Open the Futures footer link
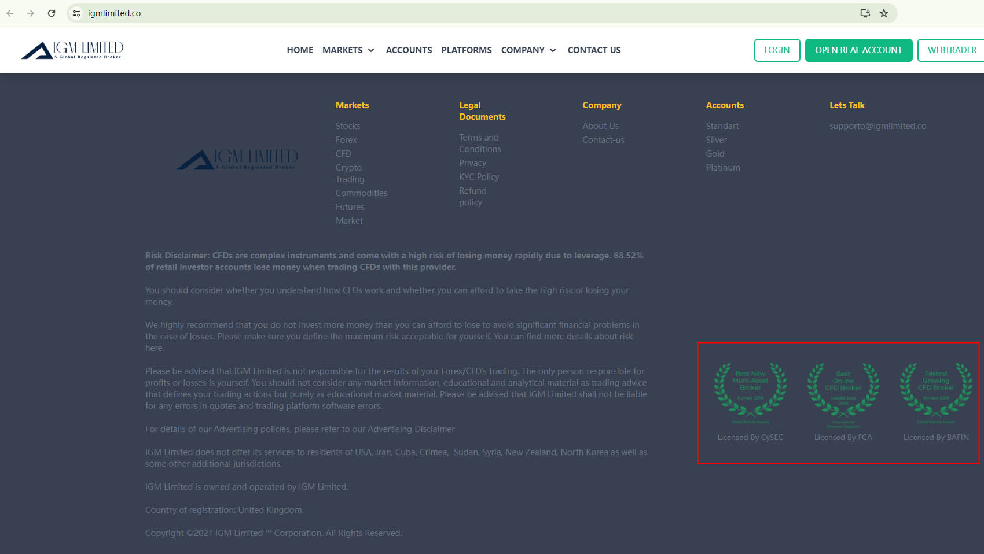This screenshot has height=554, width=984. click(350, 207)
